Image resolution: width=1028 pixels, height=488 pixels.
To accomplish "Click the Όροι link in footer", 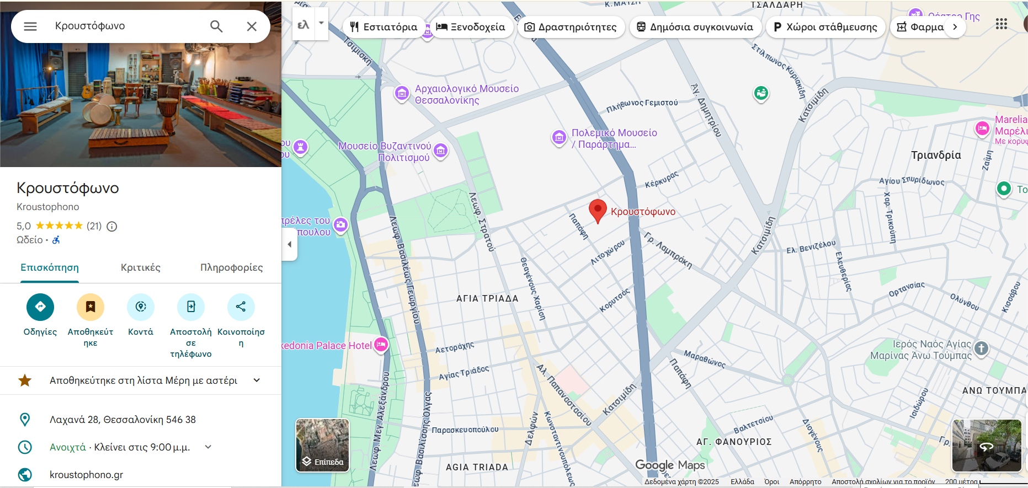I will (x=771, y=482).
